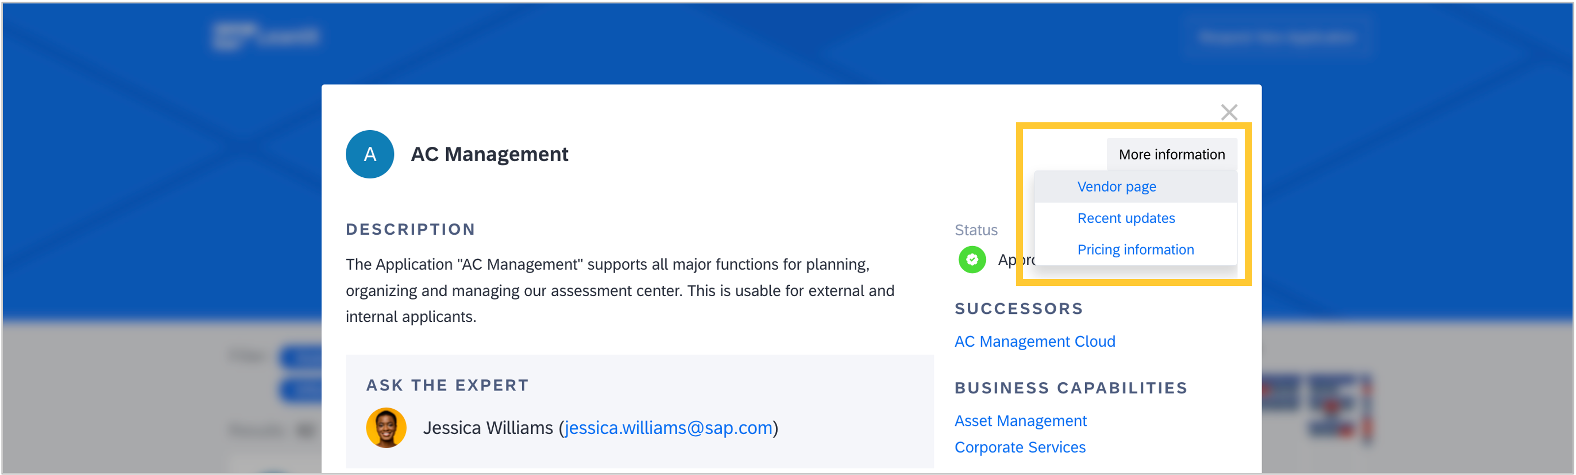Click the Business Capabilities heading

(1070, 388)
